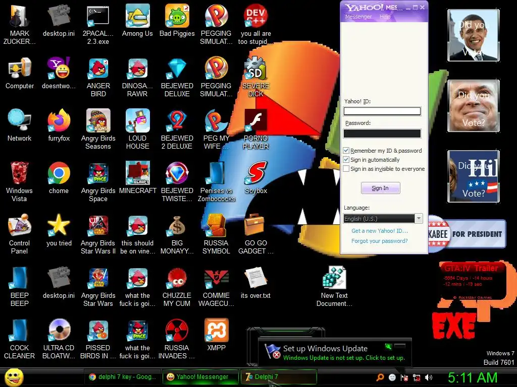Screen dimensions: 517x387
Task: Launch the Bad Piggies shortcut
Action: click(x=177, y=20)
